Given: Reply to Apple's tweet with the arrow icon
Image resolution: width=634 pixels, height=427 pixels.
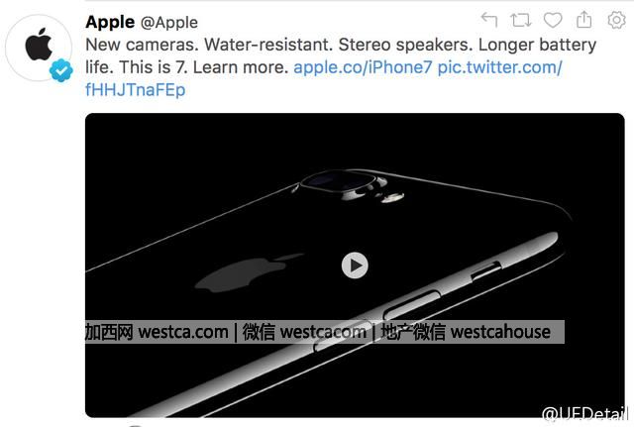Looking at the screenshot, I should click(x=489, y=20).
